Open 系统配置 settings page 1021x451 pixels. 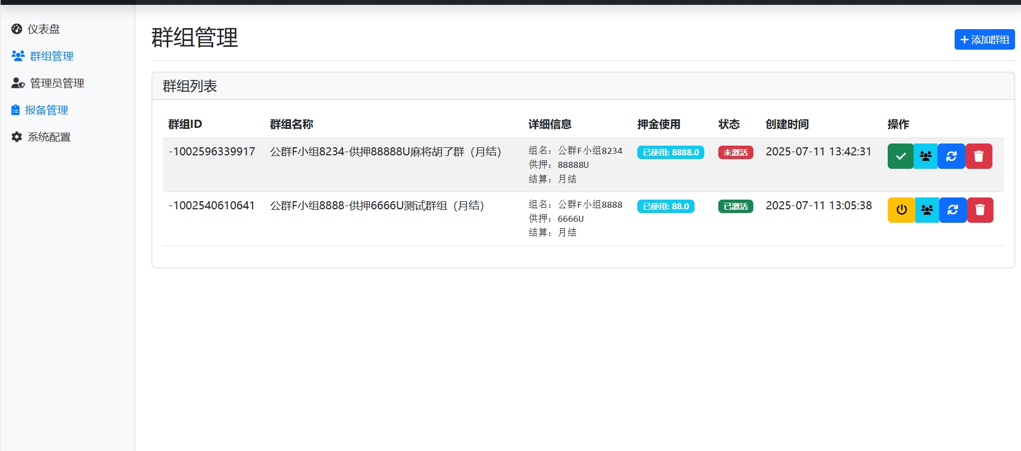[49, 137]
